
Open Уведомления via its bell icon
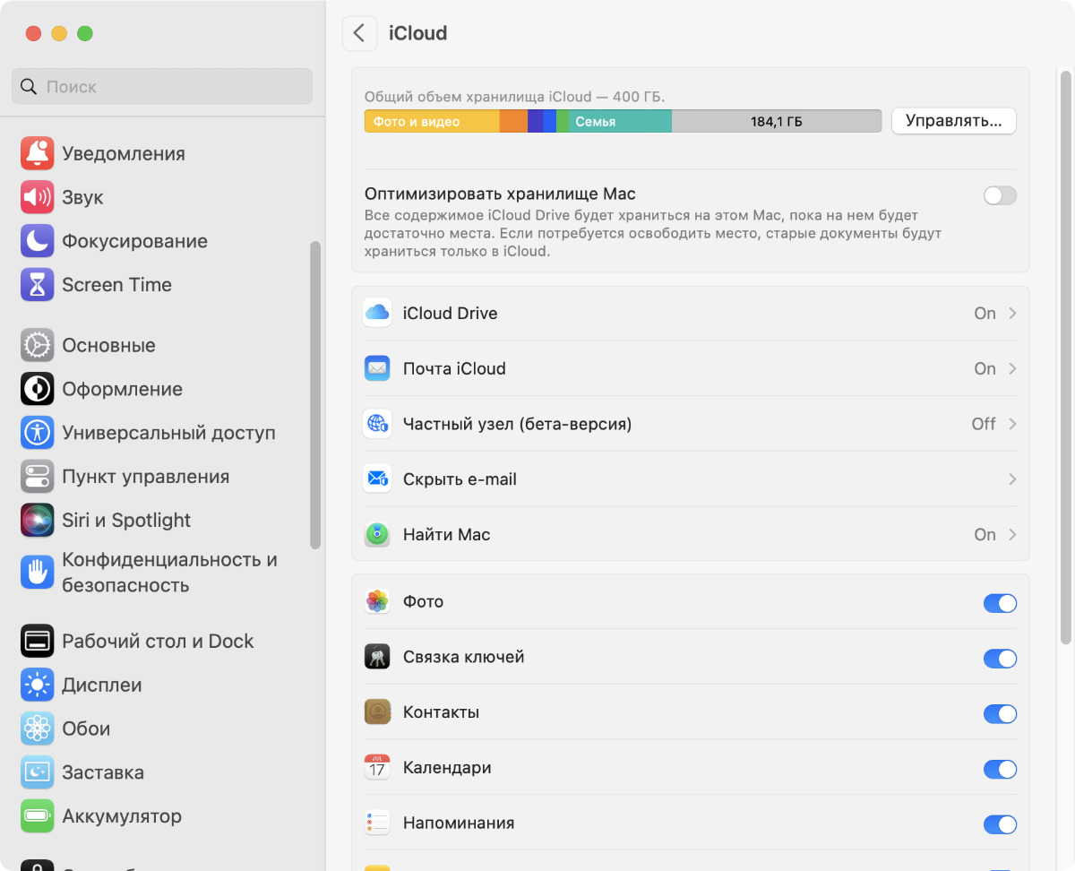tap(37, 154)
